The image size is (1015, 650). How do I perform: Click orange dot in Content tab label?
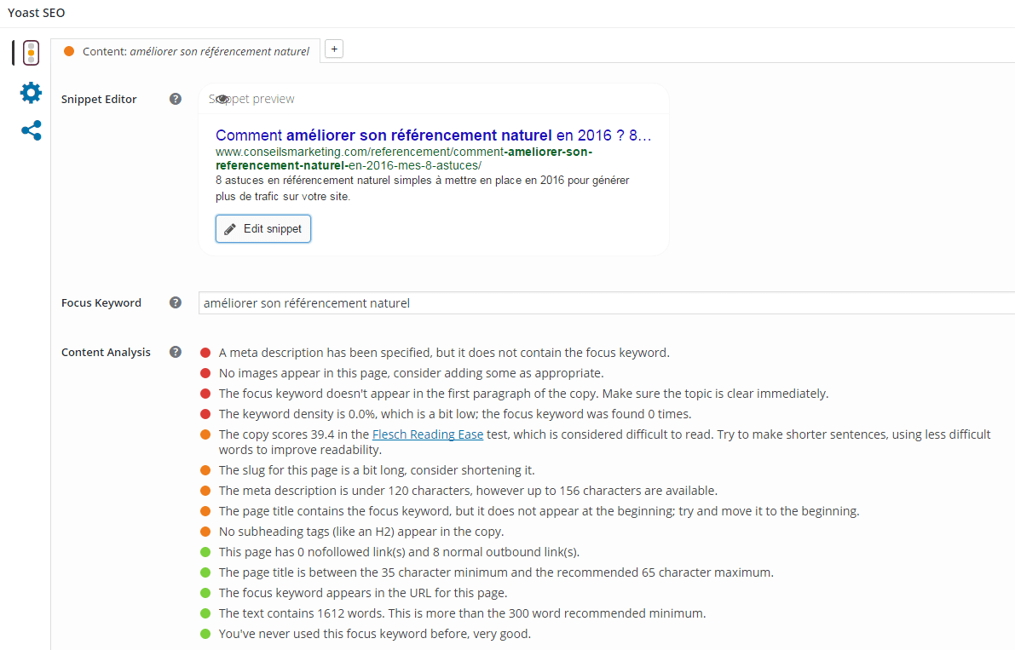pos(69,51)
